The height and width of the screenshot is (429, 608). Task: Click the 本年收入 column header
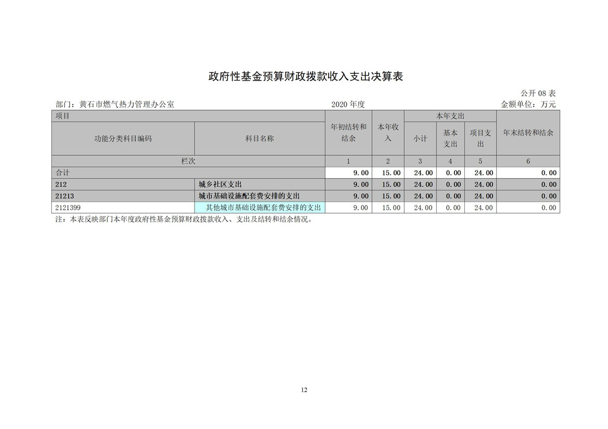[388, 133]
